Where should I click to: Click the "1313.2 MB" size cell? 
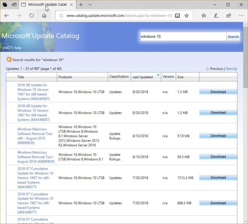(x=185, y=178)
